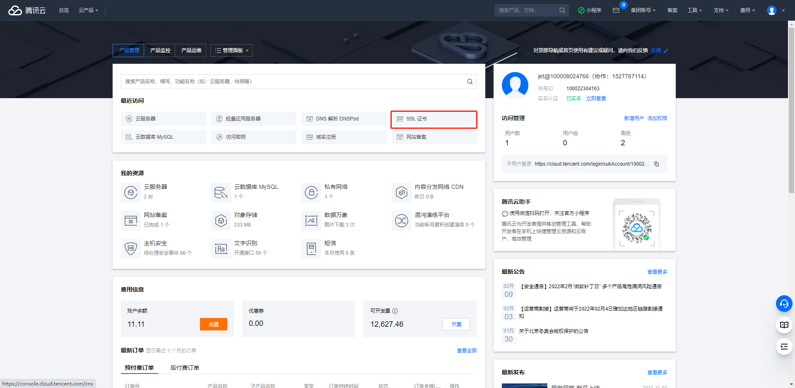
Task: Open the 北京冬奥会版权保护 announcement
Action: click(x=553, y=331)
